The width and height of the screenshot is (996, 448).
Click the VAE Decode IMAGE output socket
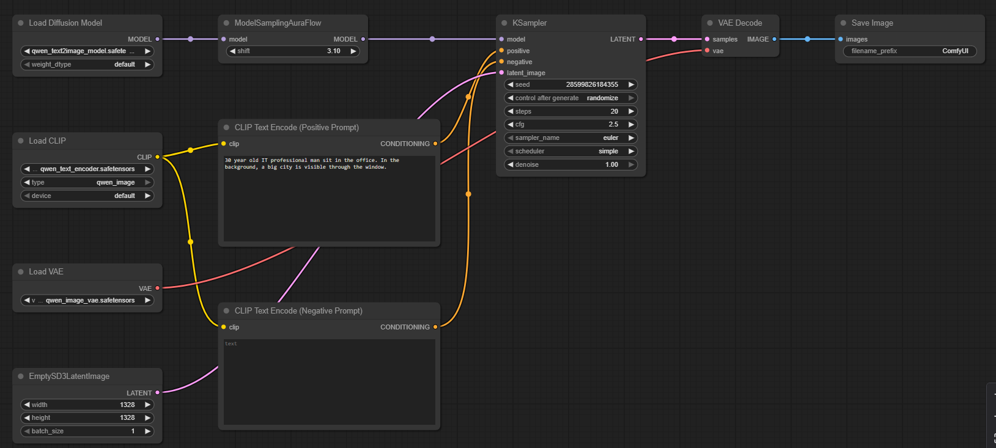coord(774,39)
